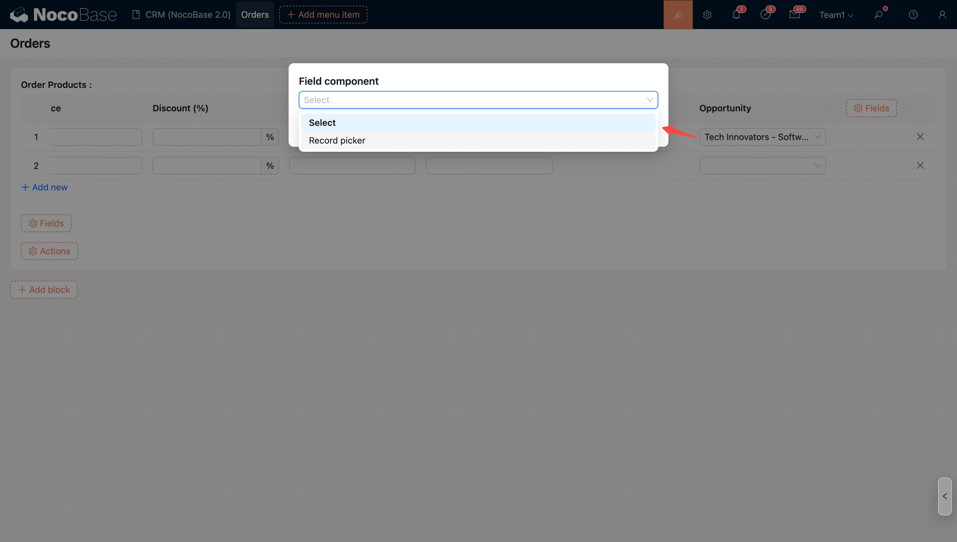Open the notifications bell icon
Image resolution: width=957 pixels, height=542 pixels.
click(x=736, y=15)
